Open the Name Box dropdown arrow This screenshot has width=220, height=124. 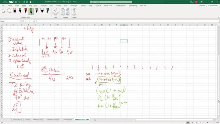19,21
